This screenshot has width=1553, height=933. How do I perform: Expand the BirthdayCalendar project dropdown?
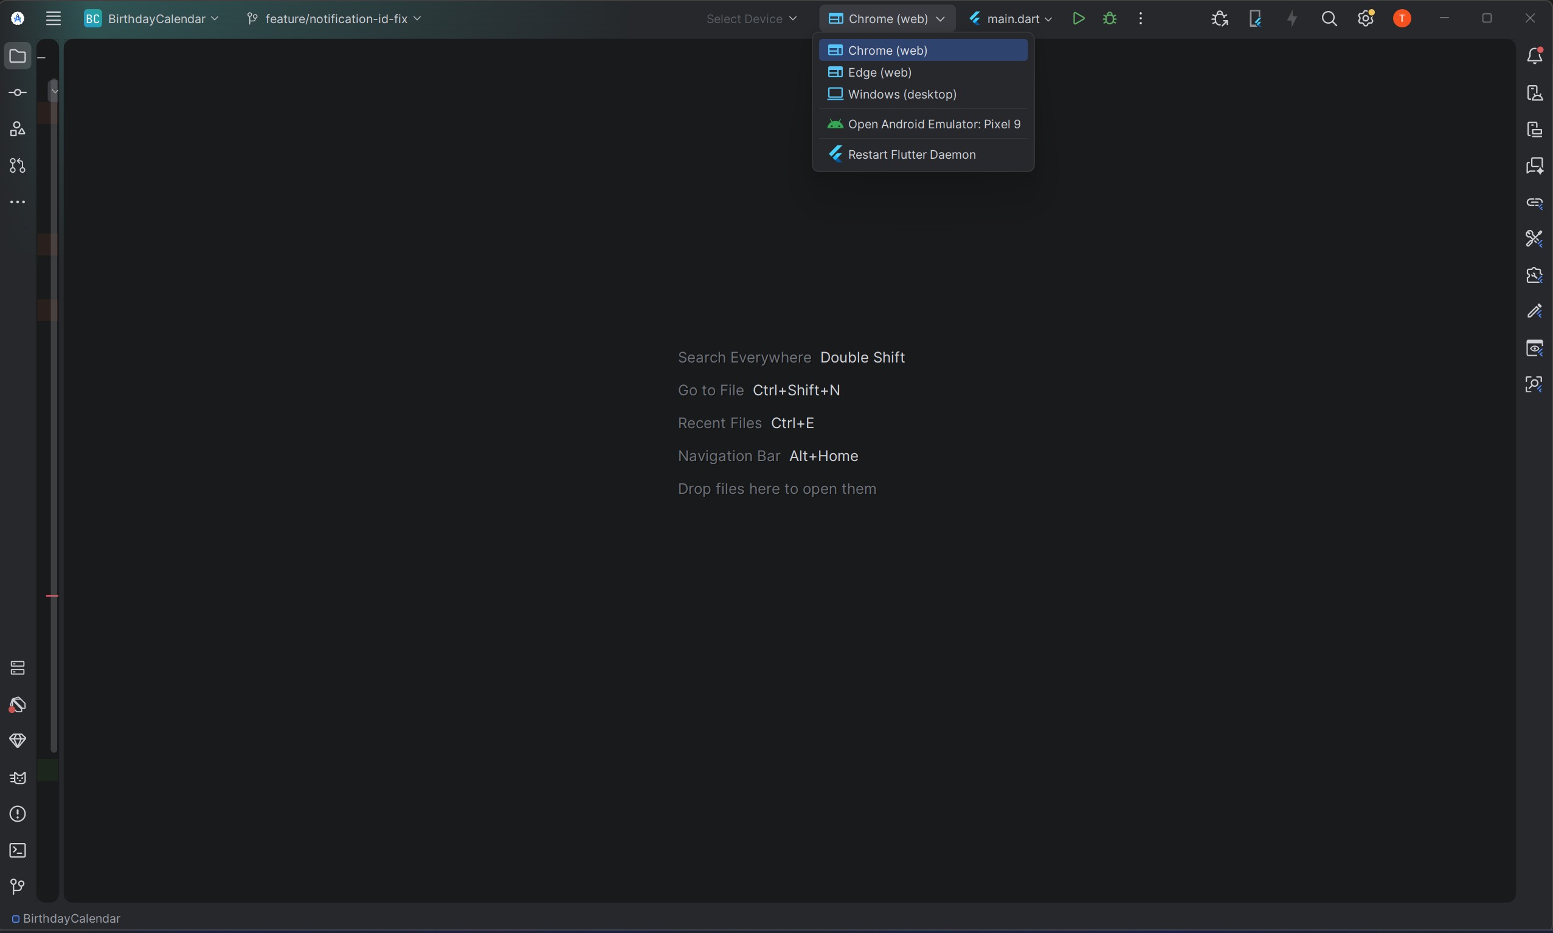coord(151,19)
